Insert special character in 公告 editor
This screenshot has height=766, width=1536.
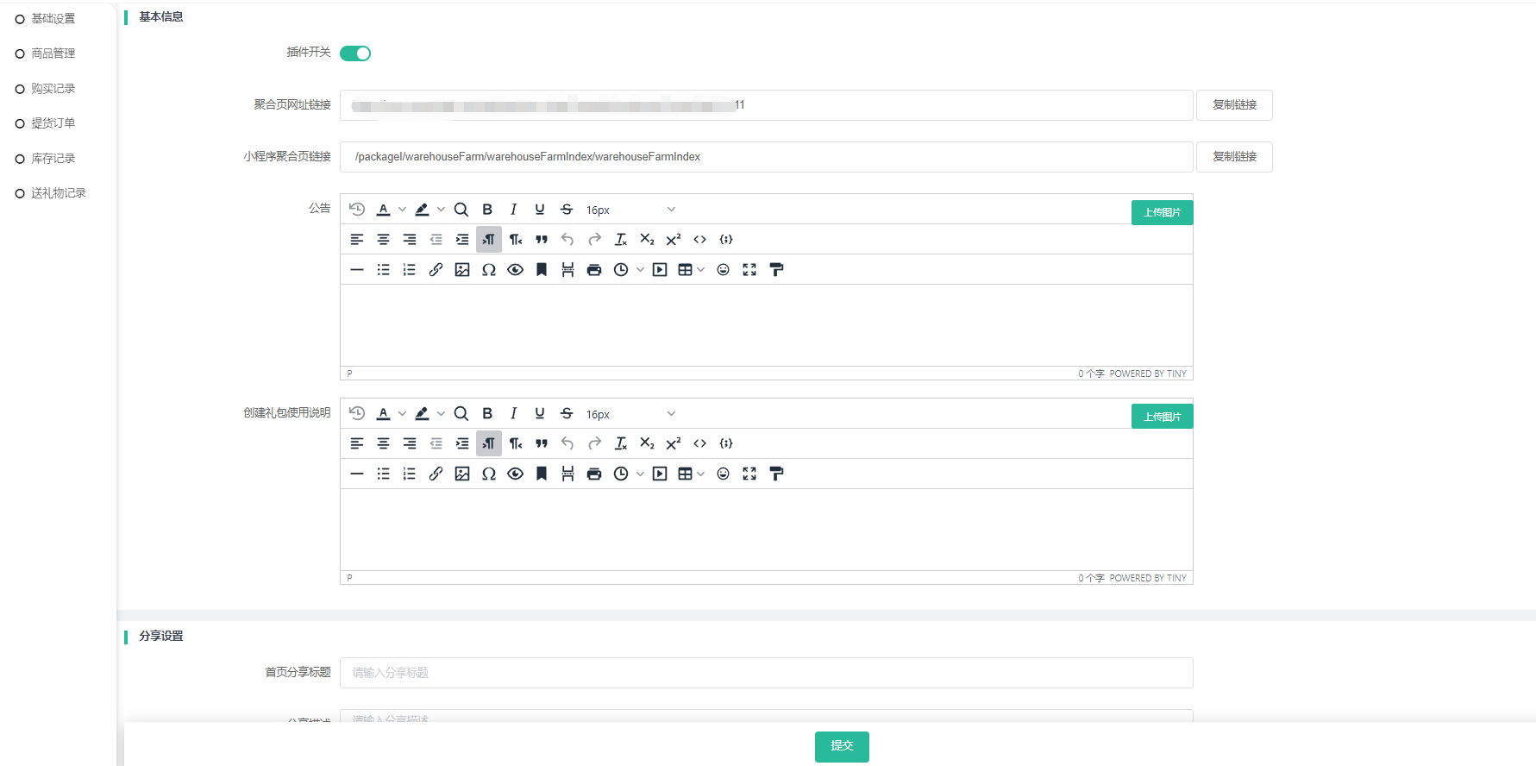[489, 270]
